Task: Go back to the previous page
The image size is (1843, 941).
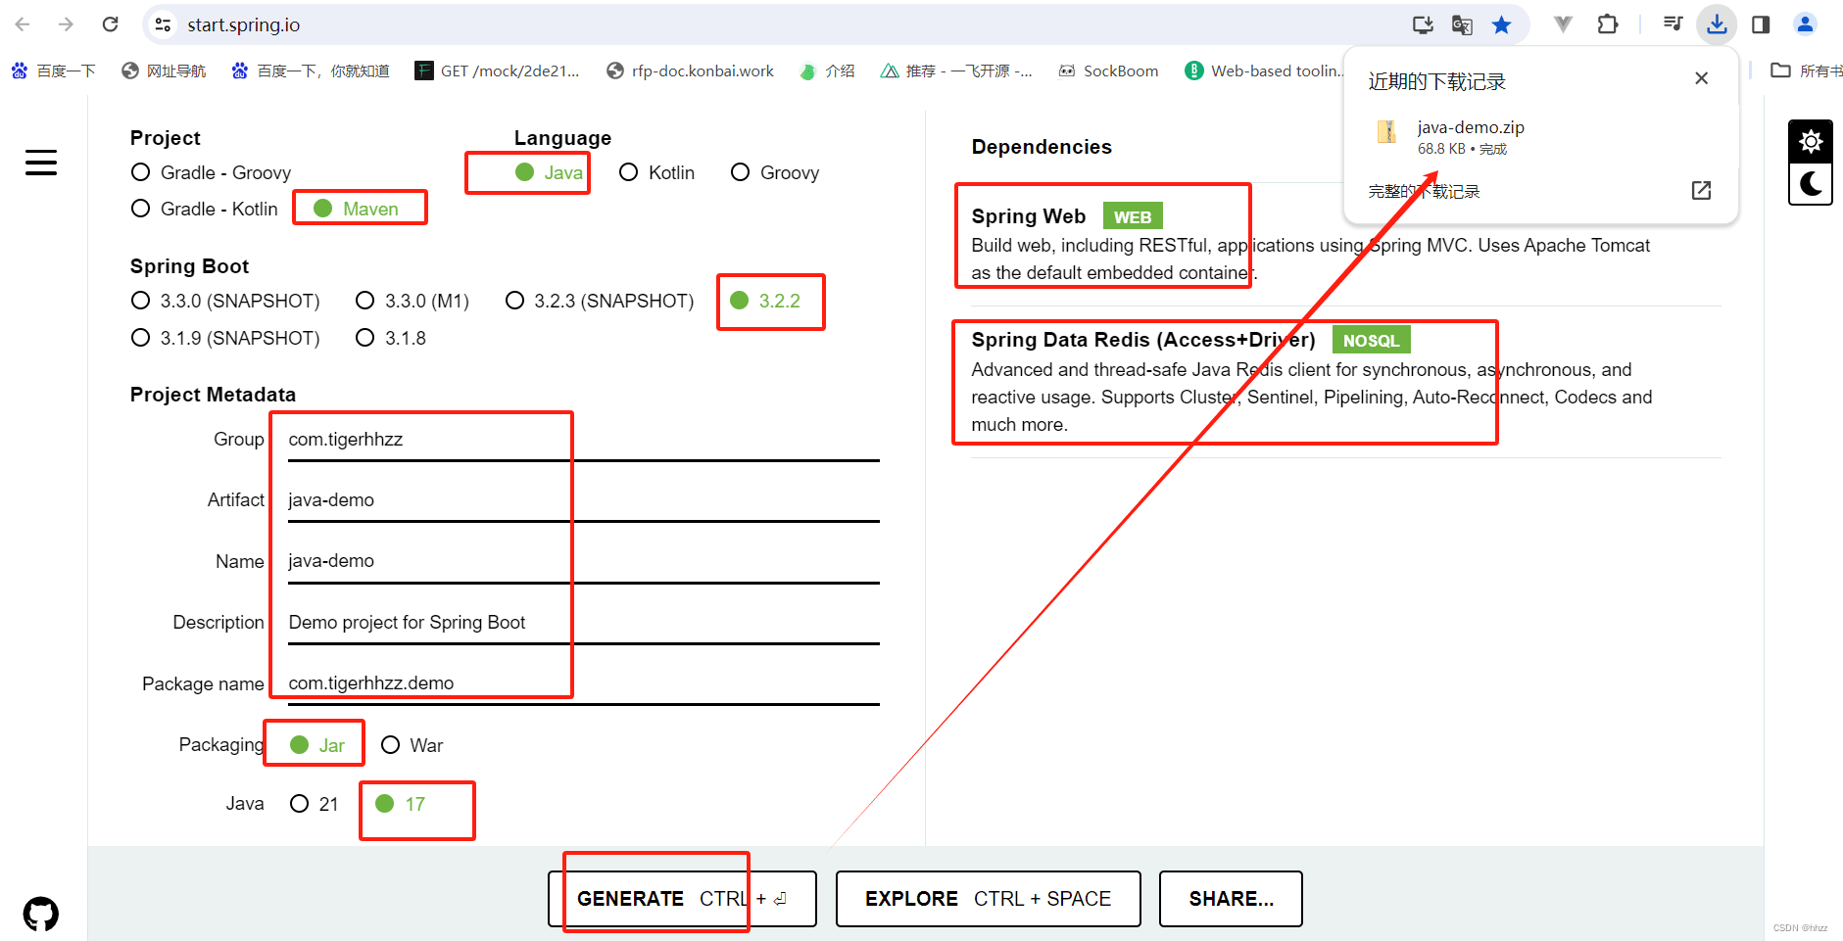Action: click(23, 24)
